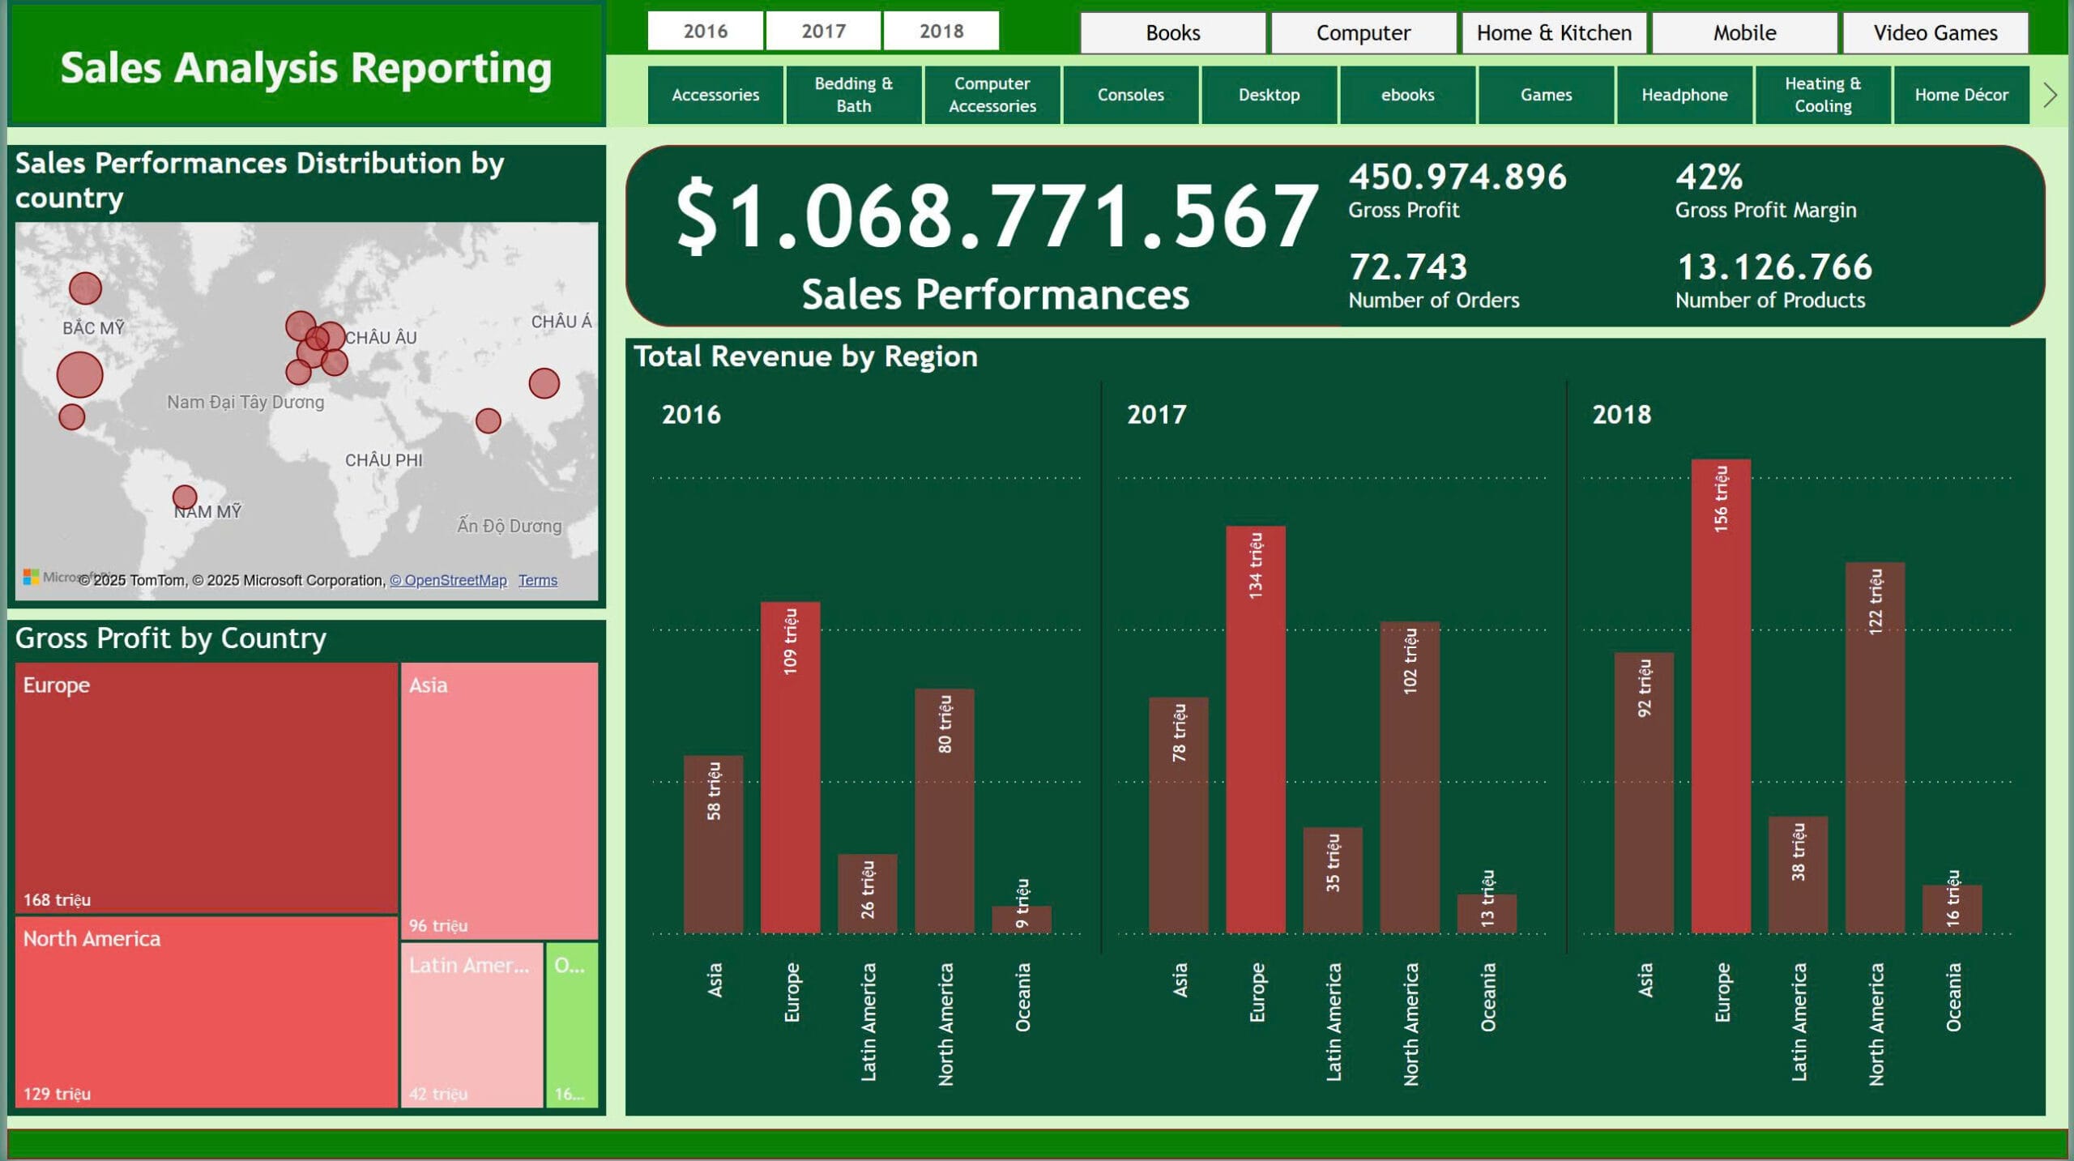Image resolution: width=2074 pixels, height=1161 pixels.
Task: Select the Bedding & Bath subcategory
Action: pyautogui.click(x=855, y=95)
